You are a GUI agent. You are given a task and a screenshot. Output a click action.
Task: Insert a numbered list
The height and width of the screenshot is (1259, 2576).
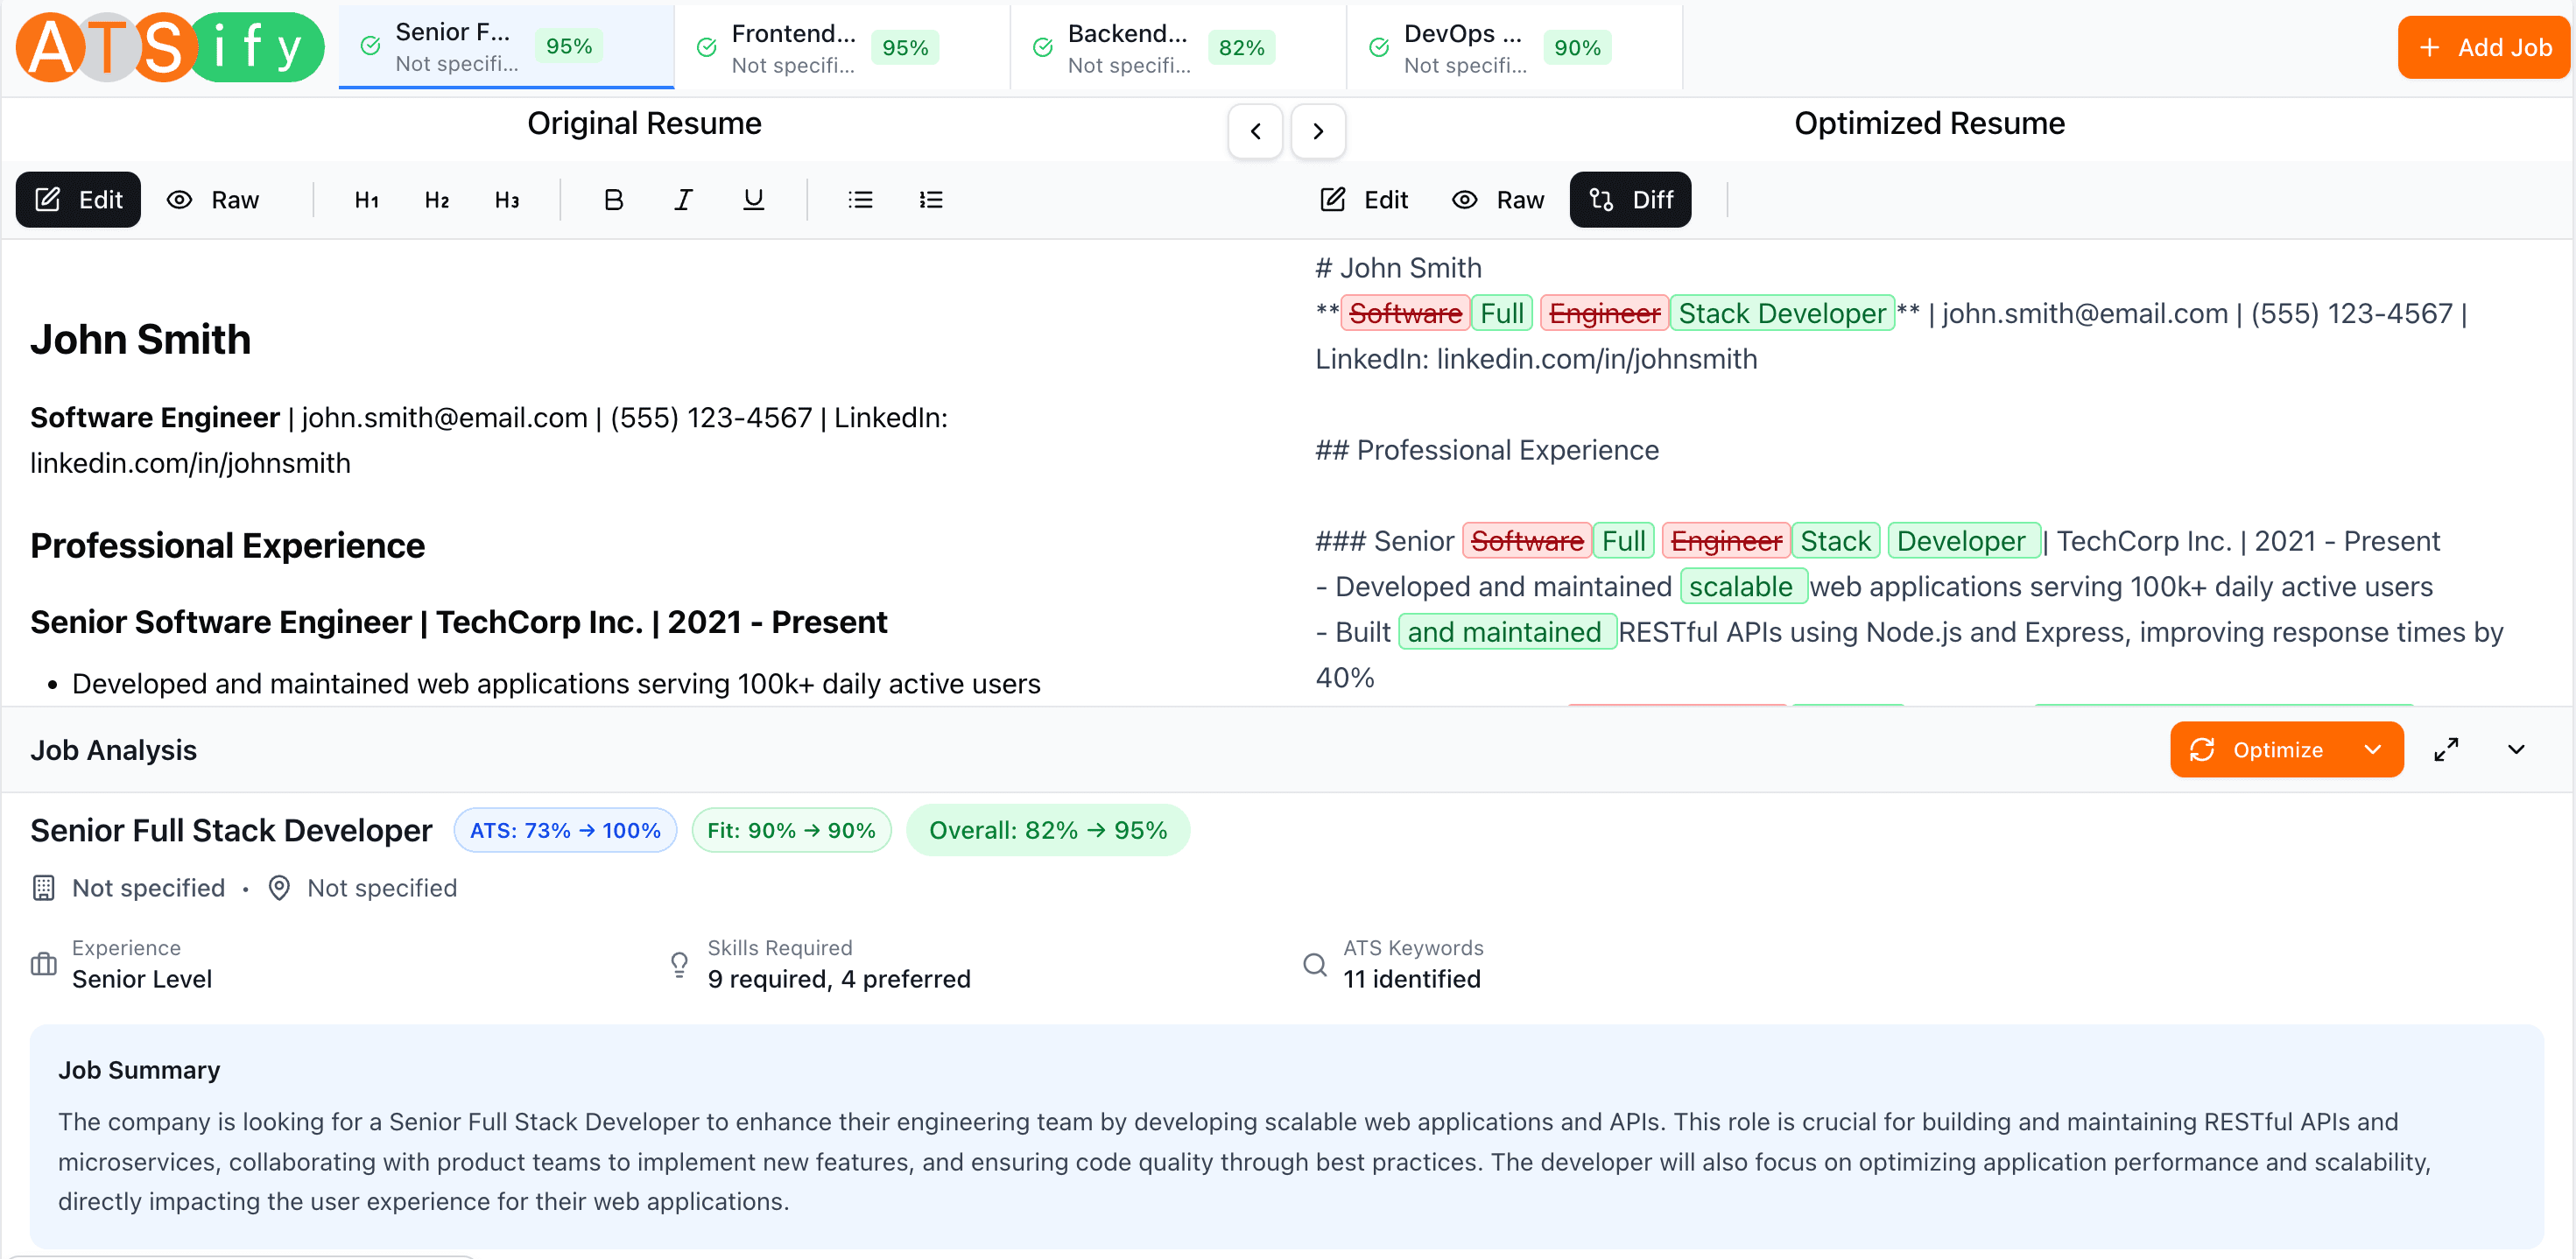[x=930, y=200]
